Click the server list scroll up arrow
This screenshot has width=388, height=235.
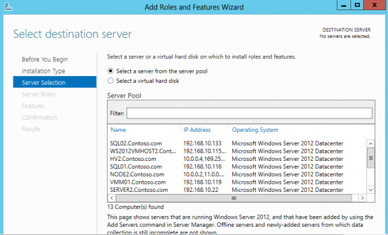click(x=371, y=144)
